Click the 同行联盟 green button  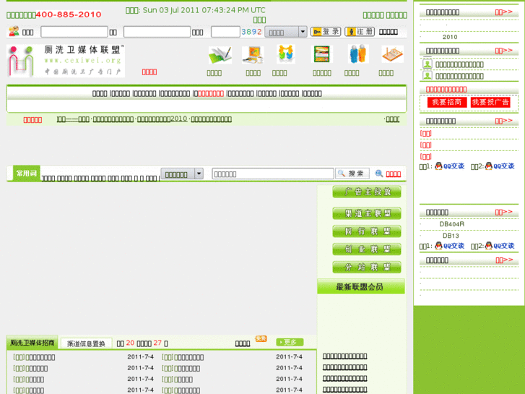[x=367, y=231]
